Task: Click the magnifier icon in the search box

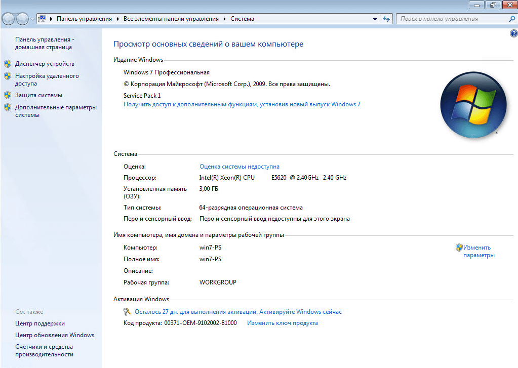Action: pos(511,19)
